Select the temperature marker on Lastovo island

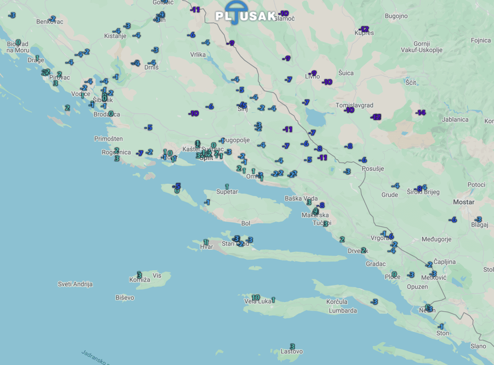point(292,346)
